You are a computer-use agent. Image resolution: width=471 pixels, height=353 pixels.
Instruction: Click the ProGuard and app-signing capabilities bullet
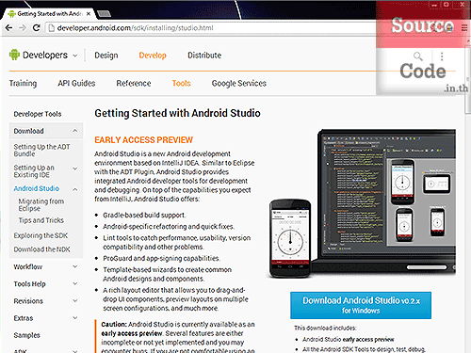(x=161, y=258)
